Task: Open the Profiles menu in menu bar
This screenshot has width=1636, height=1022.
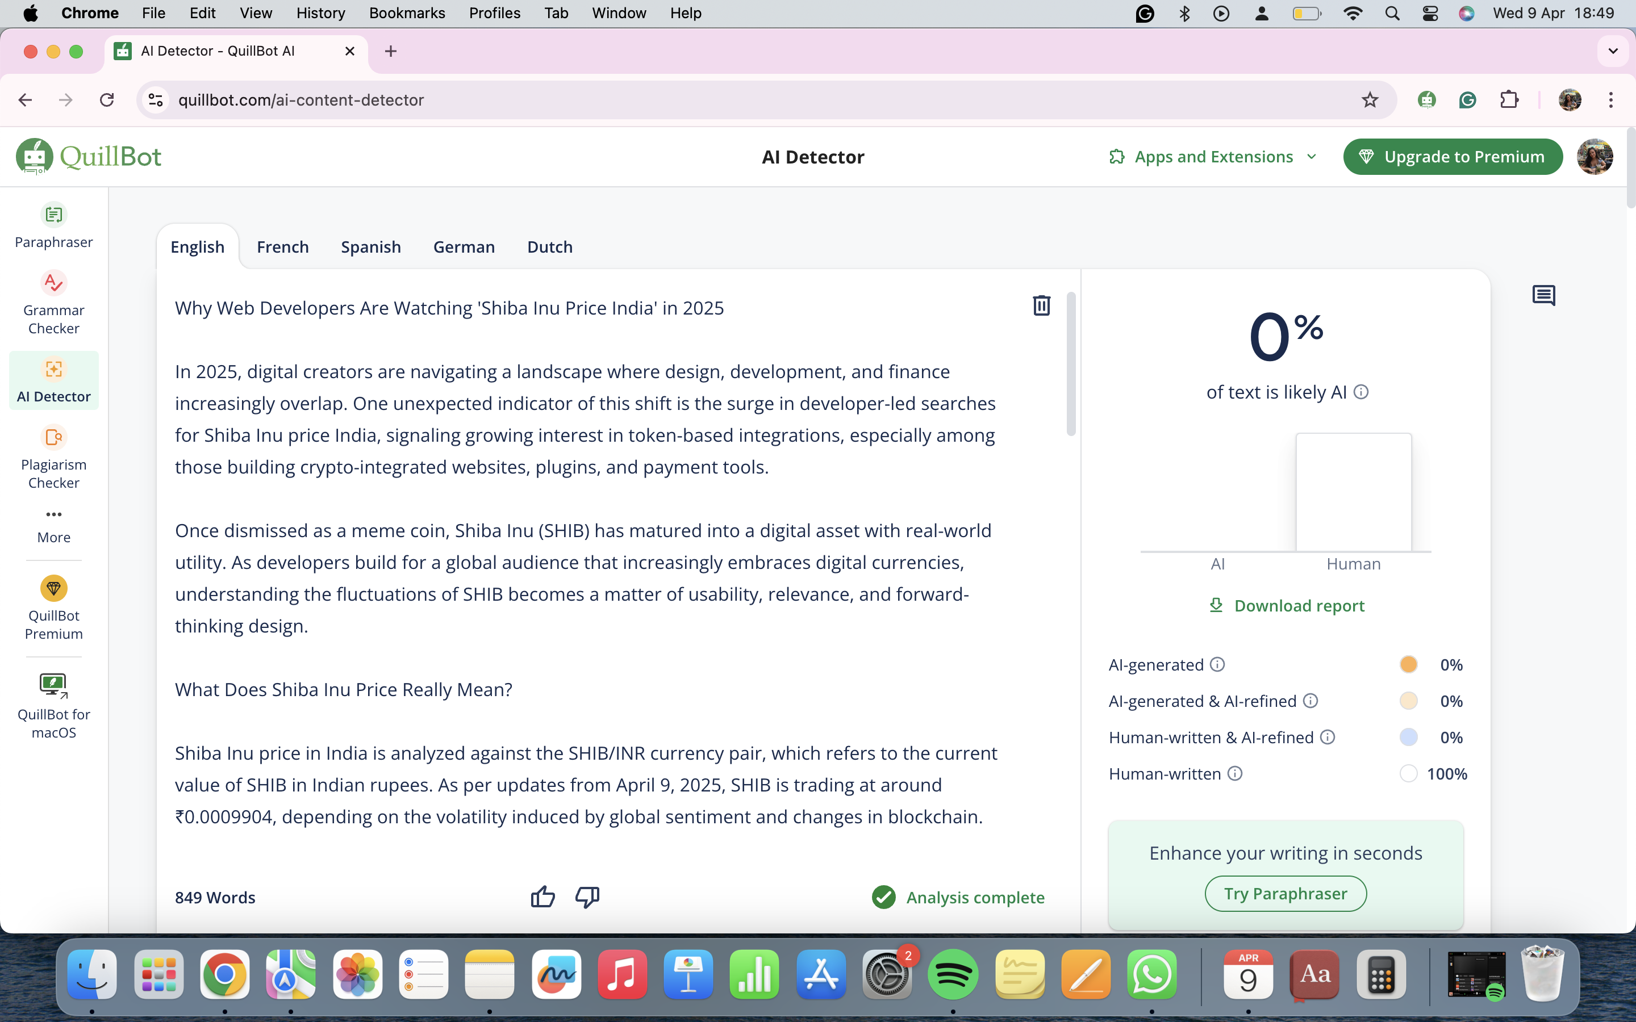Action: (495, 14)
